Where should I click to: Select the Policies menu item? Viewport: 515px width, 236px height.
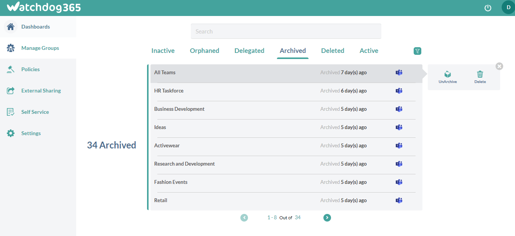[x=30, y=69]
